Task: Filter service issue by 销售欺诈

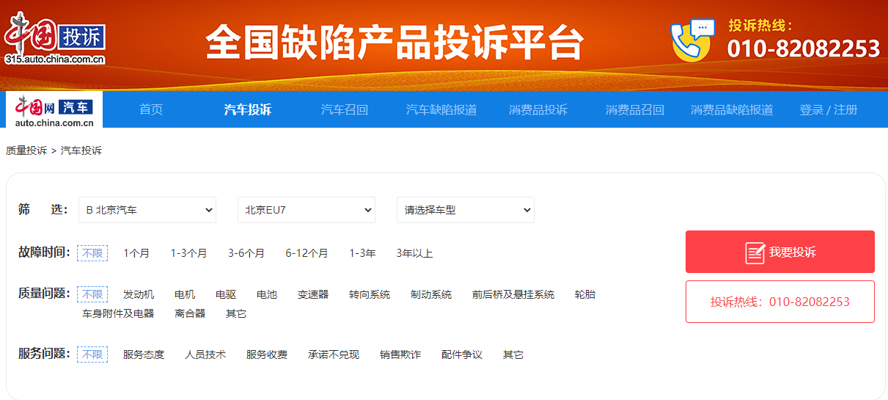Action: (400, 354)
